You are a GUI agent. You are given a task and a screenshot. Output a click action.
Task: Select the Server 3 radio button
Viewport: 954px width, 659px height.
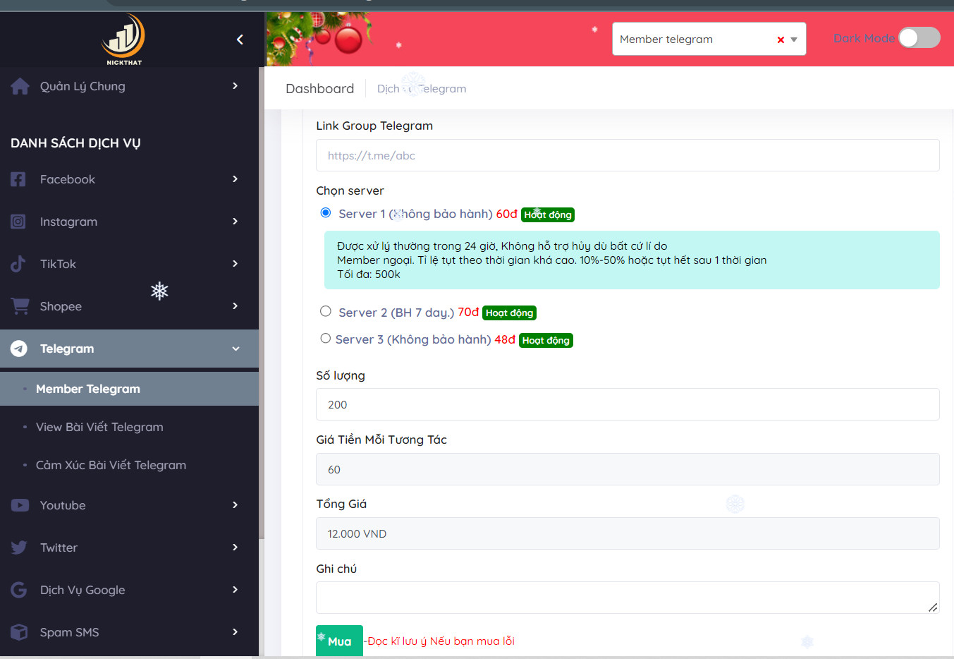pyautogui.click(x=325, y=338)
